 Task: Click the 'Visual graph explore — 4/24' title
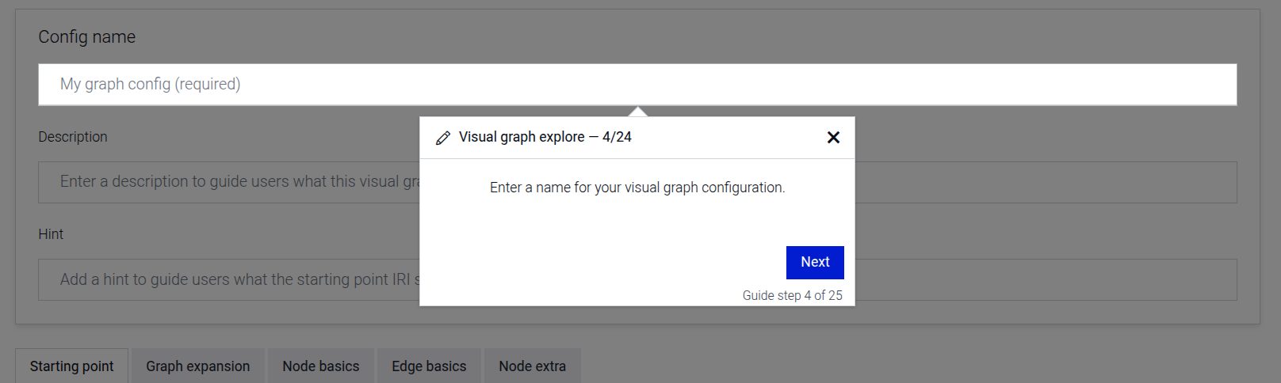(545, 137)
